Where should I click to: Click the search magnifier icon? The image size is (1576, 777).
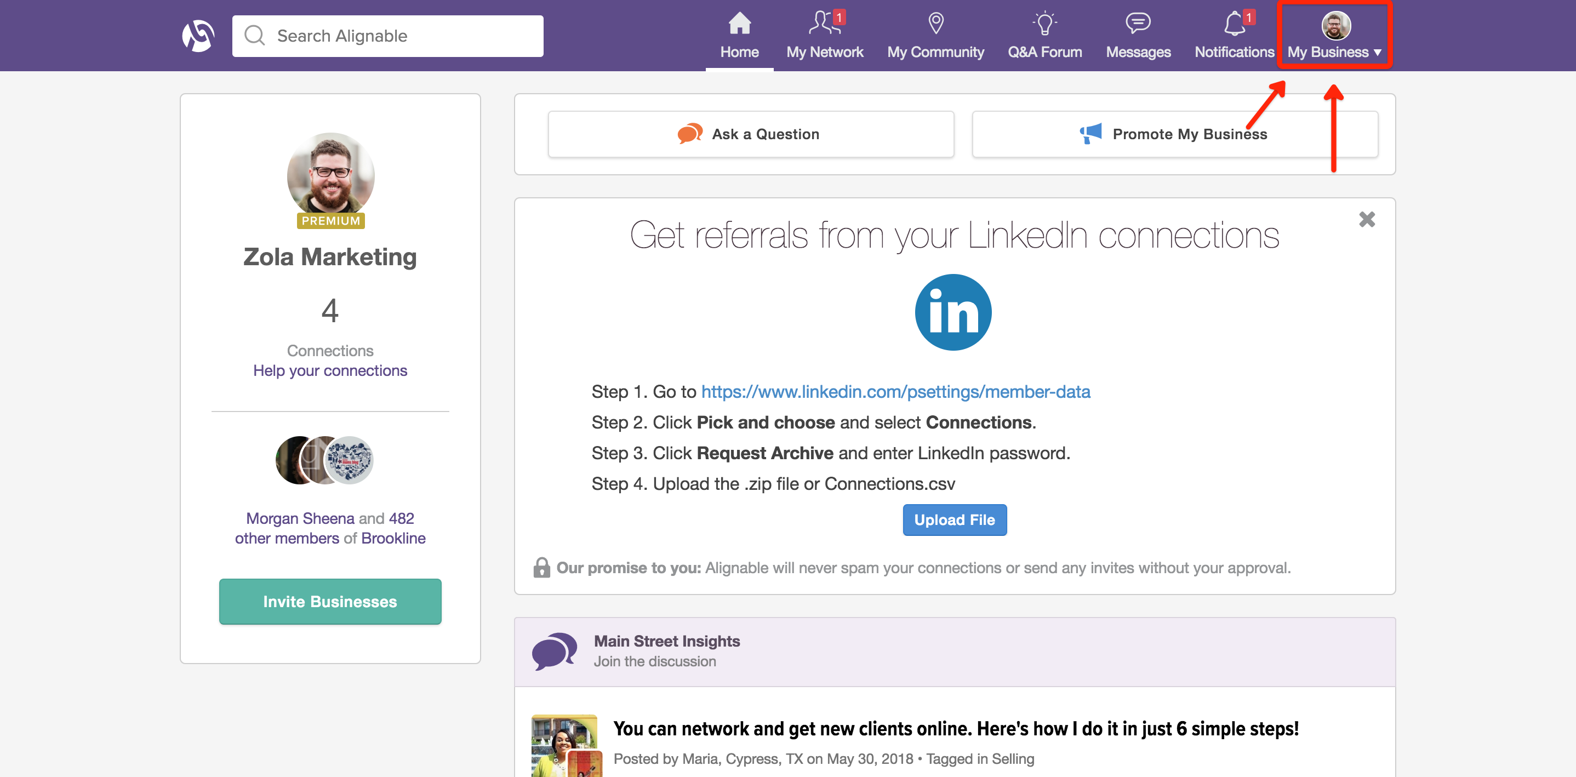[x=254, y=36]
